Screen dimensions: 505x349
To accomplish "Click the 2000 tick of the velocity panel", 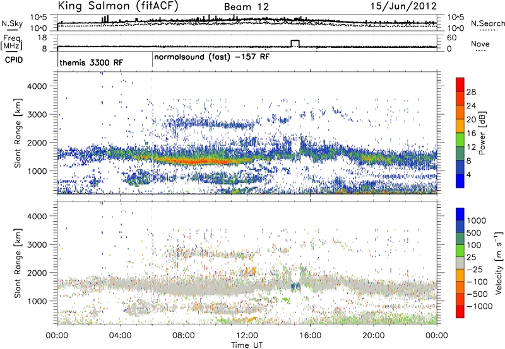I will point(37,273).
